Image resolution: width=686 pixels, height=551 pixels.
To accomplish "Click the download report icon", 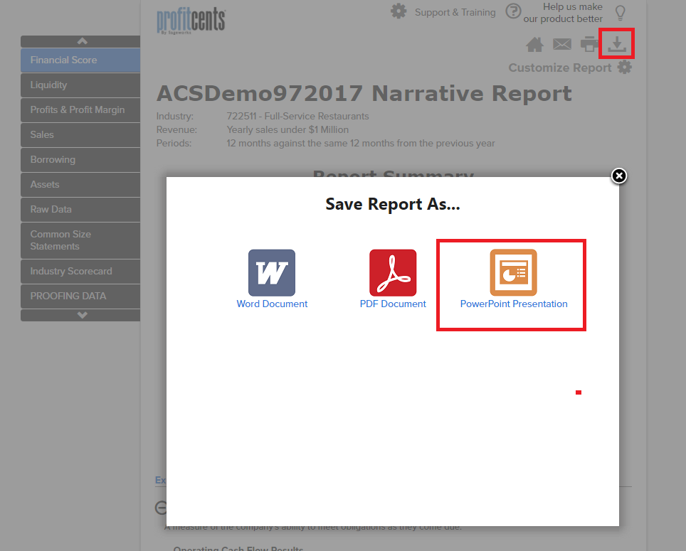I will [x=617, y=43].
